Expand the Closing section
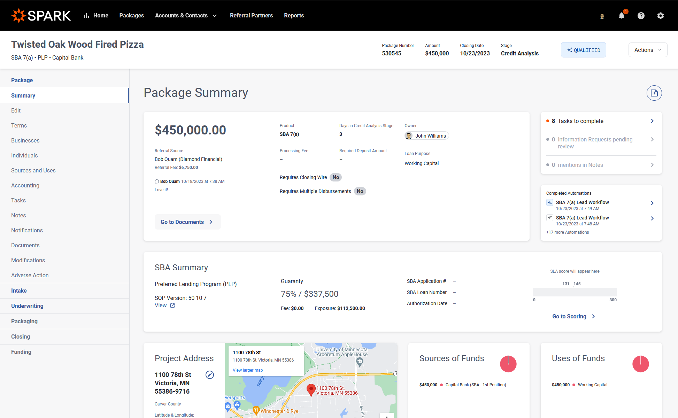678x418 pixels. pyautogui.click(x=64, y=336)
